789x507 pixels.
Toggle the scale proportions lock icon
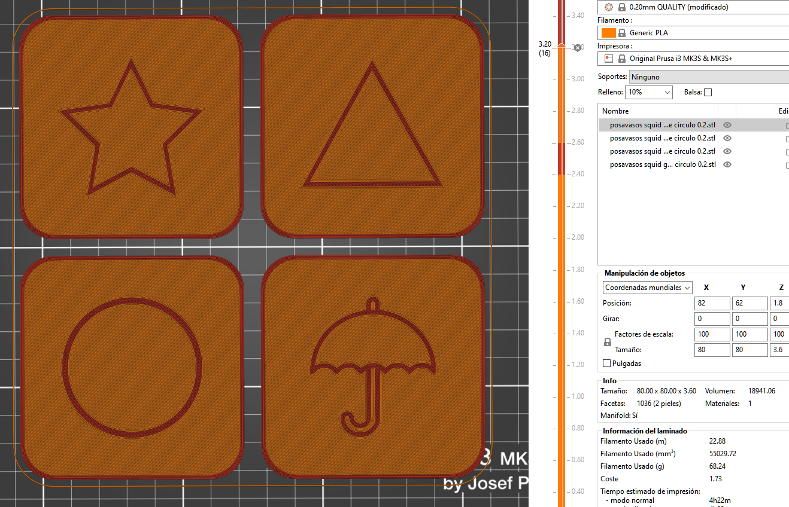coord(608,342)
